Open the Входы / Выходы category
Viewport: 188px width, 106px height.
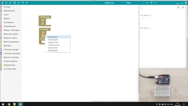pos(11,30)
